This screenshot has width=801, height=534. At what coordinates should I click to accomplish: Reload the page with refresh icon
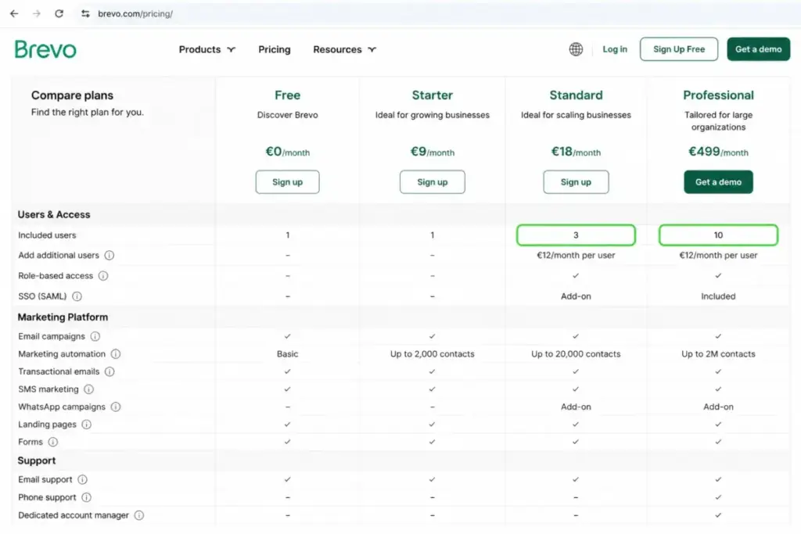point(59,14)
